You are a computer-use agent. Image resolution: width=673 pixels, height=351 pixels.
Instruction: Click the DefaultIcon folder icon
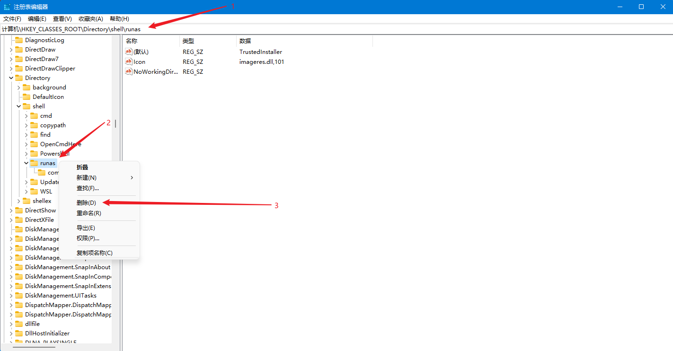pyautogui.click(x=27, y=97)
